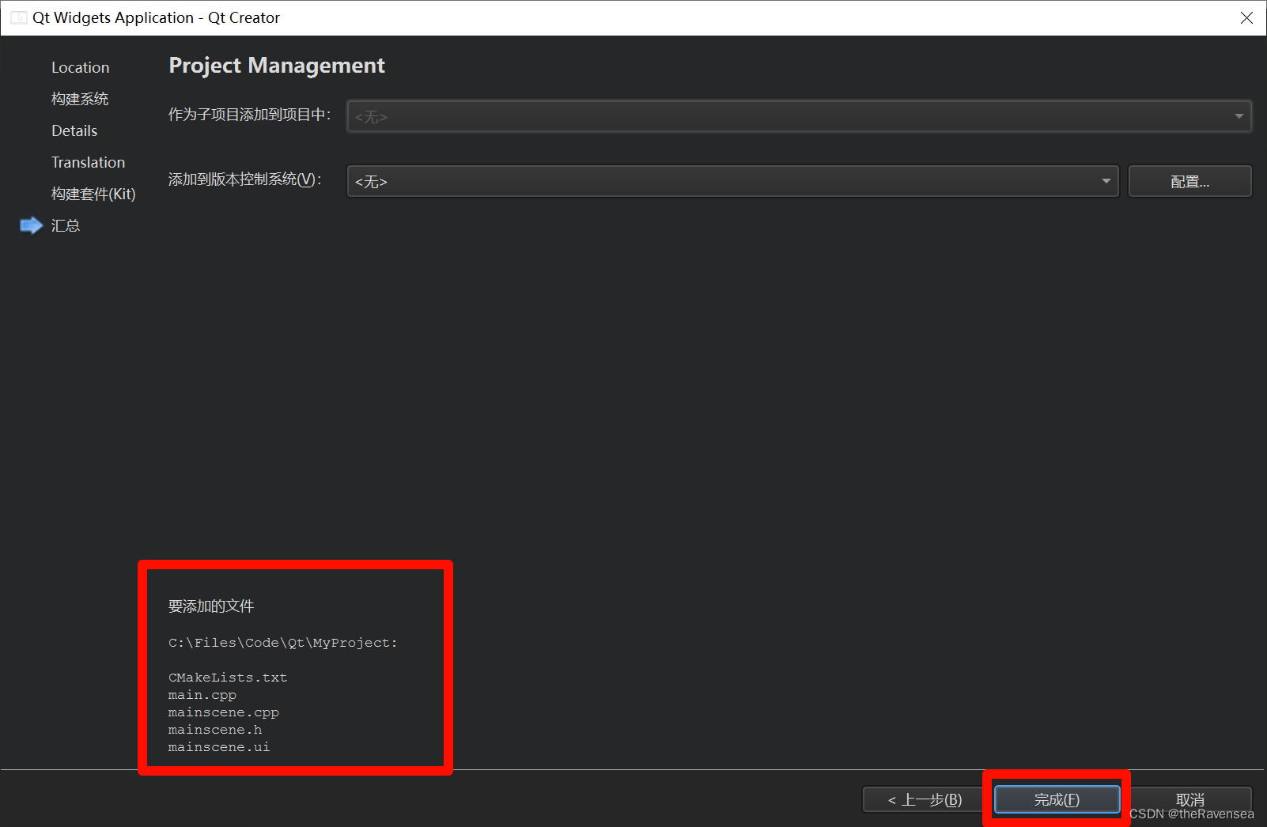Select the Details wizard step
Screen dimensions: 1267x827
pos(74,130)
